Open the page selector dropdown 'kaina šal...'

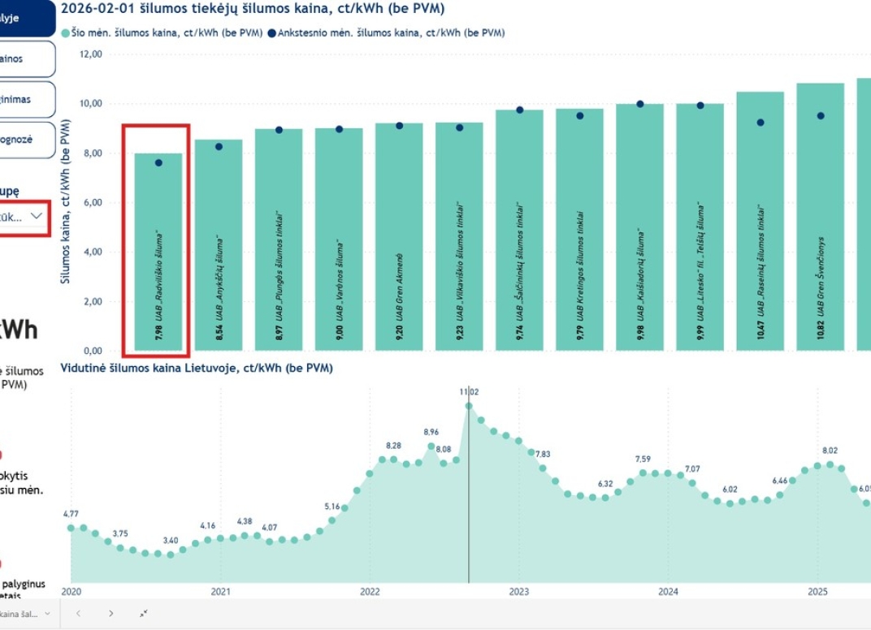point(24,613)
